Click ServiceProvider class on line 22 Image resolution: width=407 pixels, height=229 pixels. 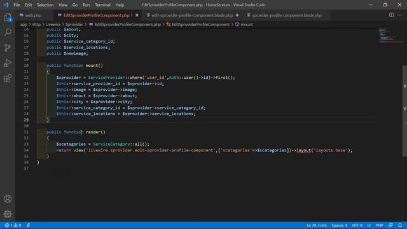pyautogui.click(x=106, y=78)
